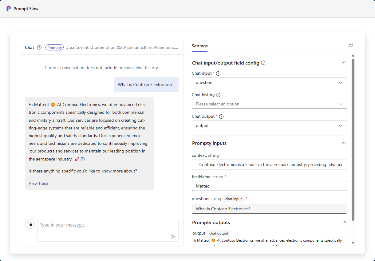The height and width of the screenshot is (261, 375).
Task: Collapse the Prompty outputs section
Action: pos(344,222)
